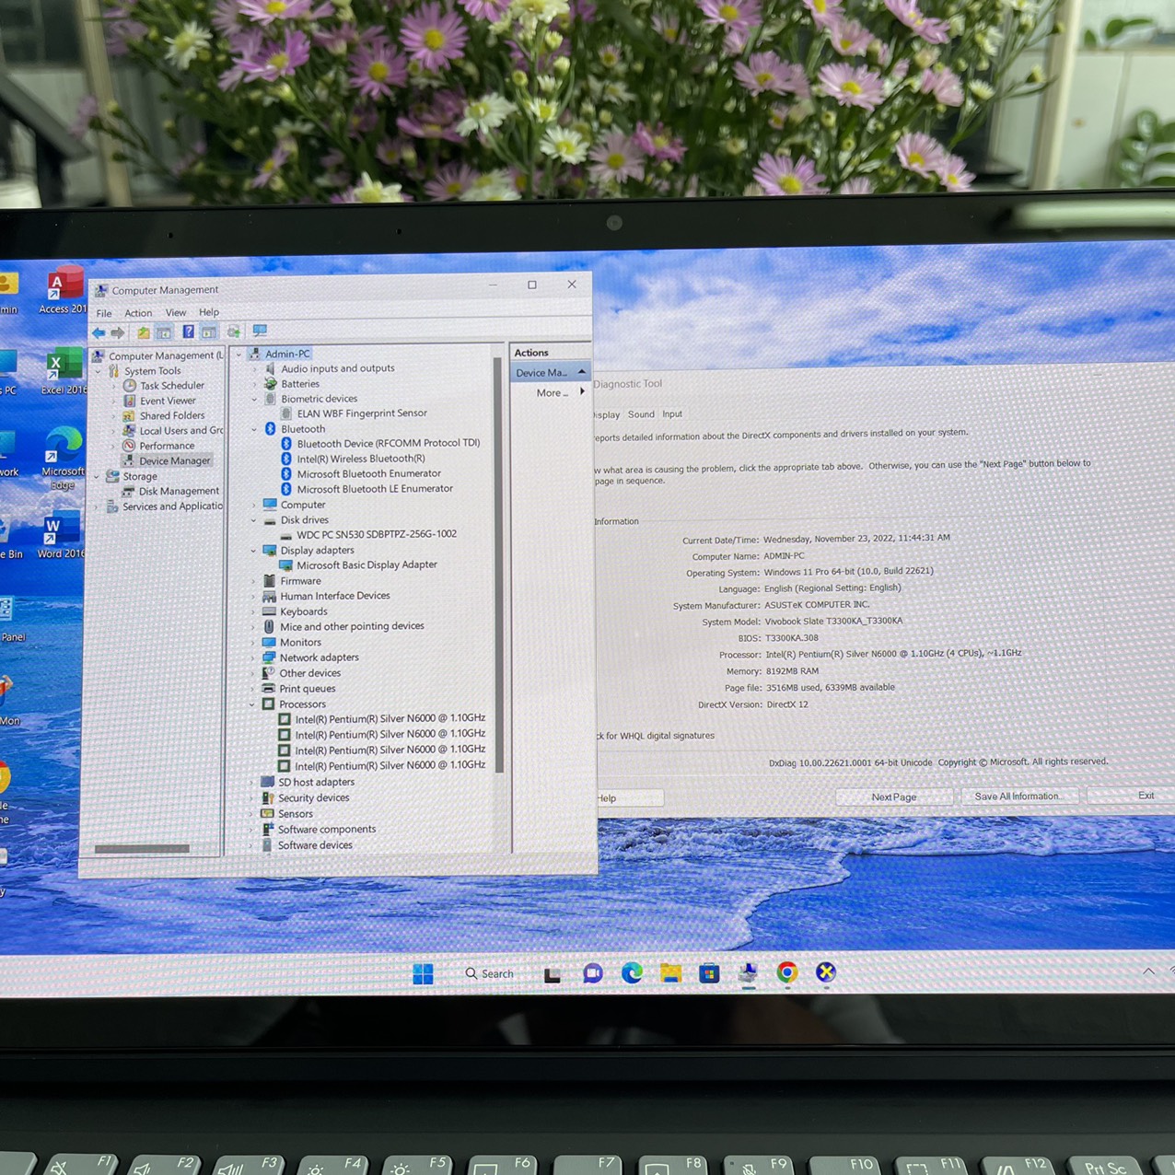1175x1175 pixels.
Task: Open the Action menu
Action: click(x=138, y=313)
